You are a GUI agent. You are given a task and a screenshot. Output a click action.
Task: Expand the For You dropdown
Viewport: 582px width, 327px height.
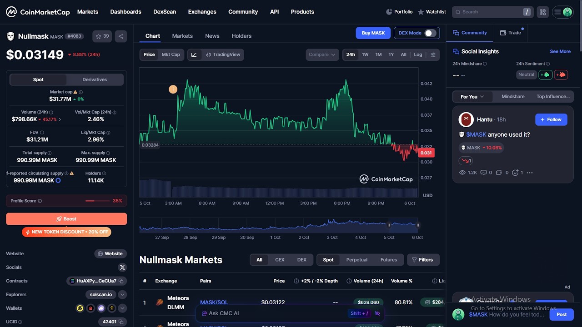[472, 97]
